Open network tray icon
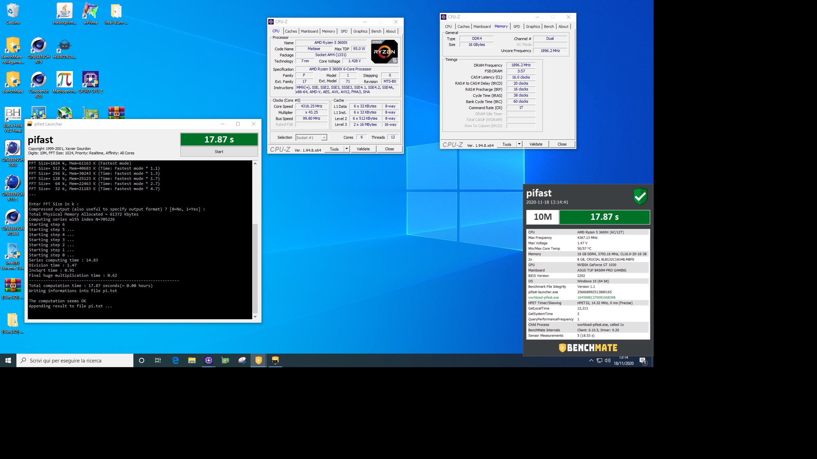 point(599,360)
